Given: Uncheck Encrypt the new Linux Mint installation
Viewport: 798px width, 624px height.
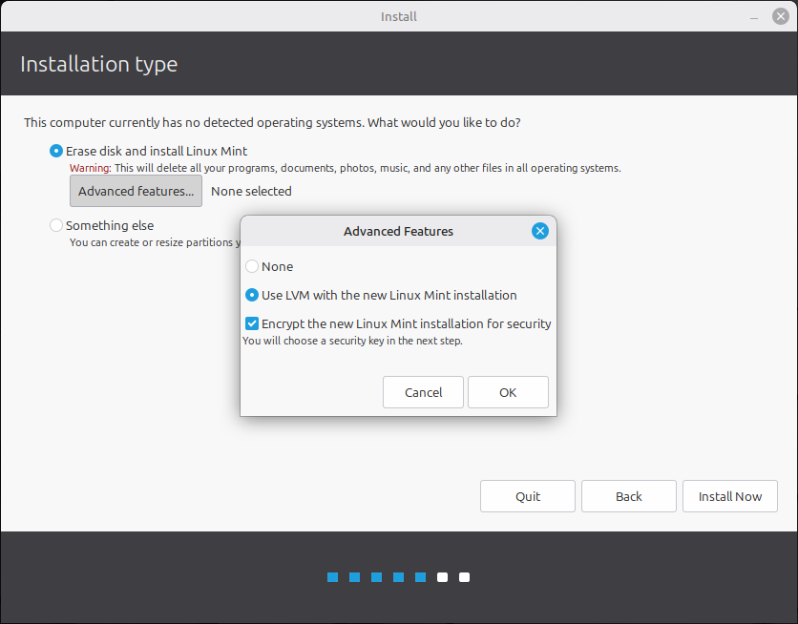Looking at the screenshot, I should [x=251, y=323].
